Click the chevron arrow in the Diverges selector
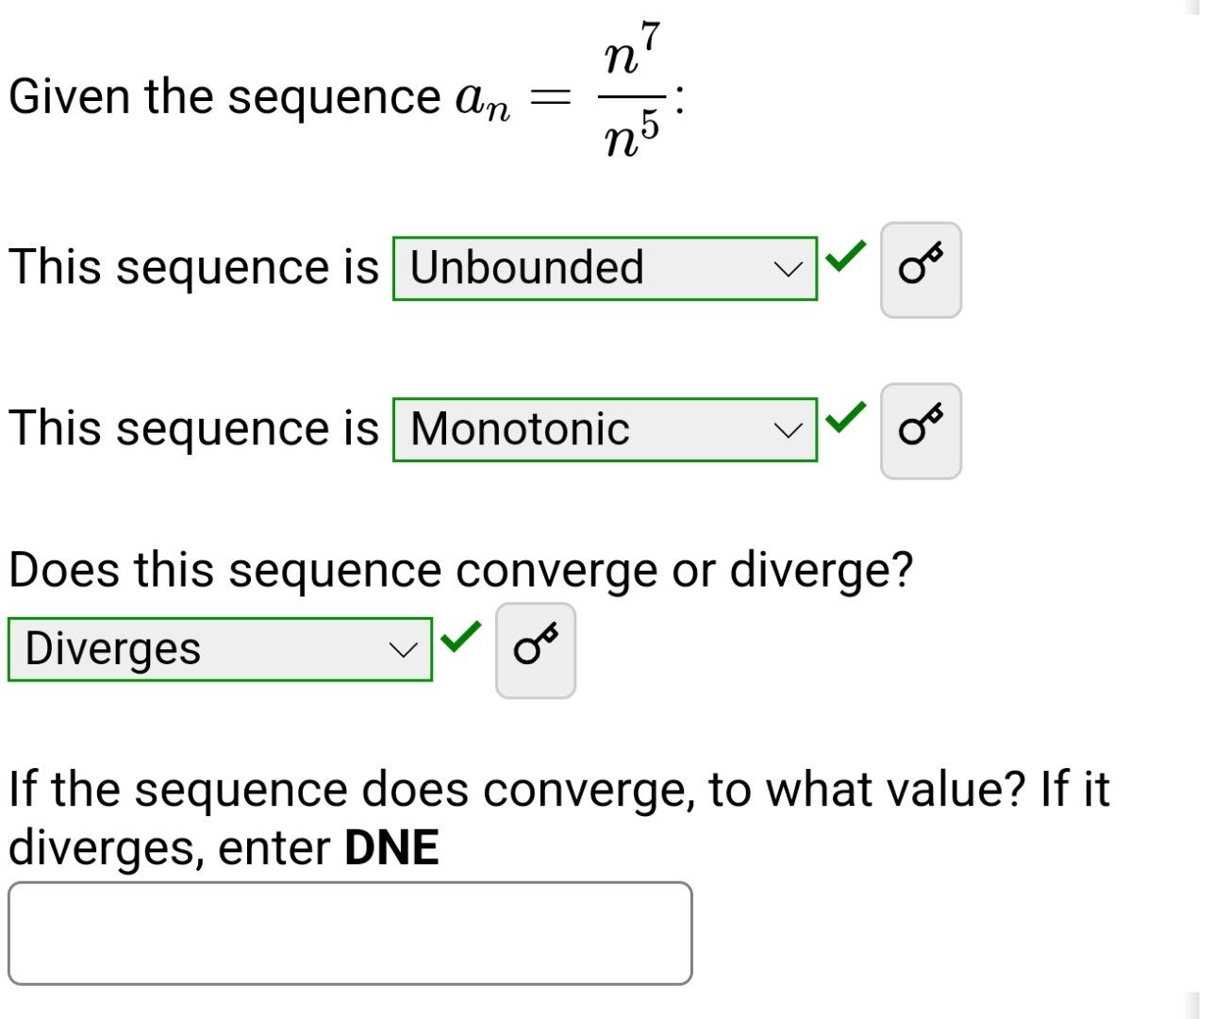Screen dimensions: 1229x1019 403,650
